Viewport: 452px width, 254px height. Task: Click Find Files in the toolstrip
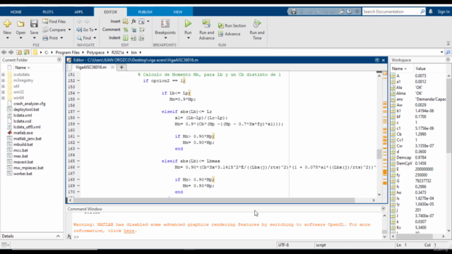tap(54, 21)
